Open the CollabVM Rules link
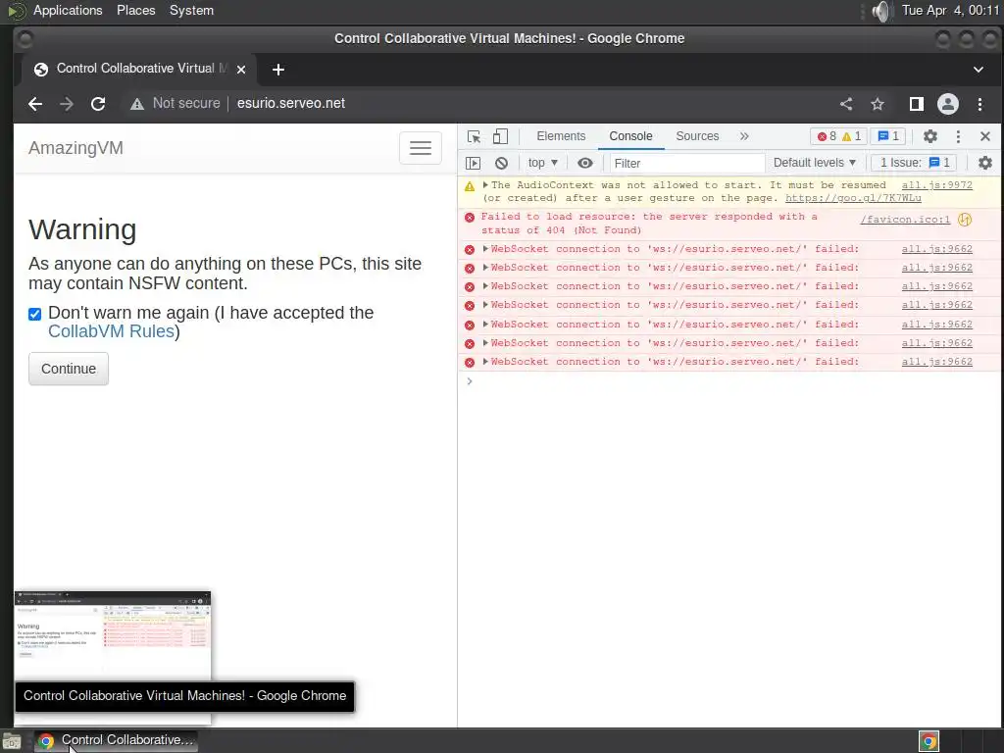Viewport: 1004px width, 753px height. (112, 331)
